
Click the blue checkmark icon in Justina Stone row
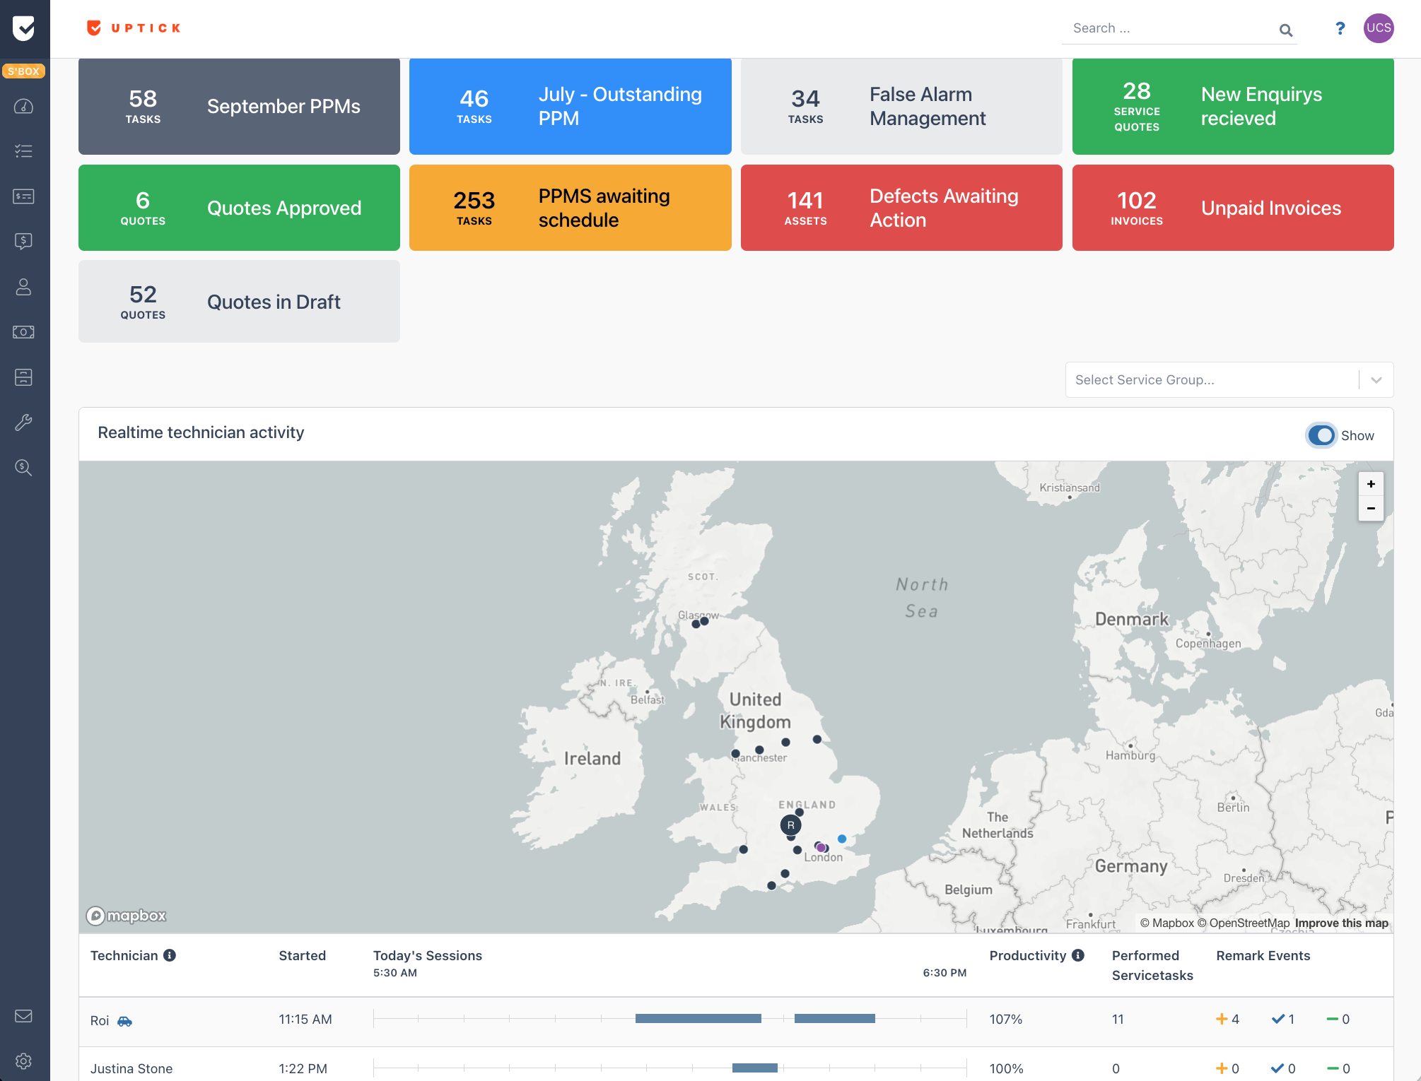click(1278, 1068)
